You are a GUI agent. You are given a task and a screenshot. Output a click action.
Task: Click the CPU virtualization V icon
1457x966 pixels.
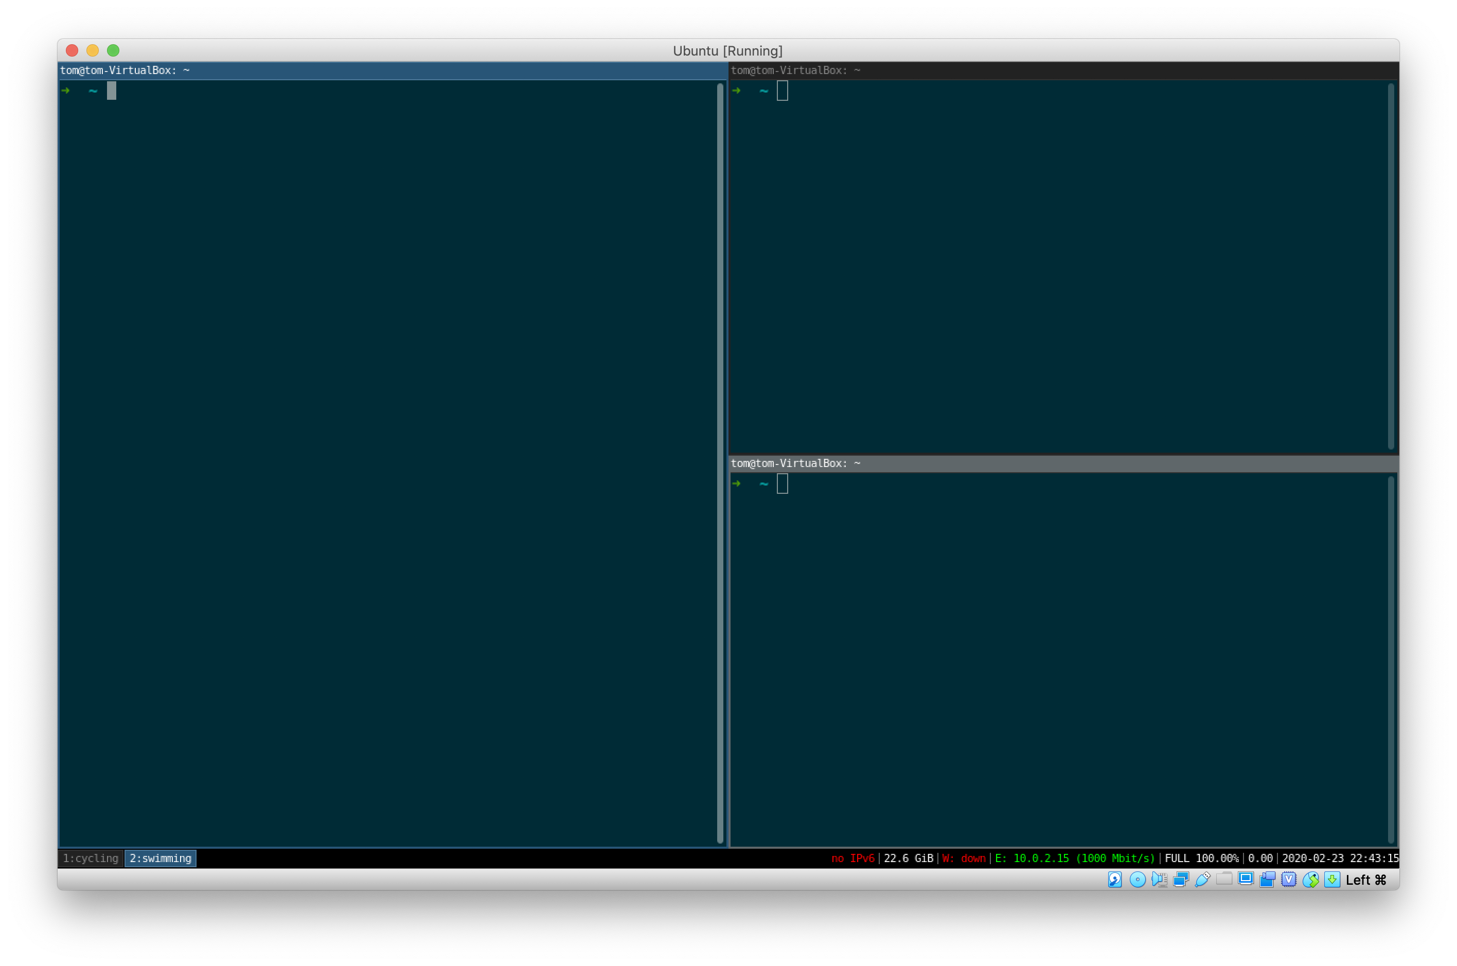pyautogui.click(x=1289, y=880)
